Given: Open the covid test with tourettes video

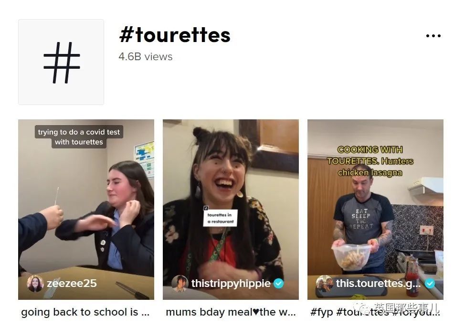Looking at the screenshot, I should (x=86, y=209).
